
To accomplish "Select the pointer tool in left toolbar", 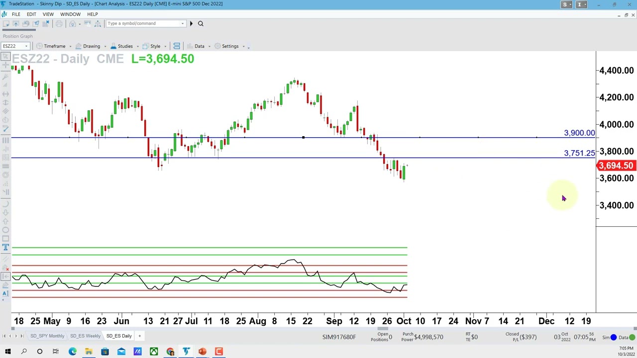I will [x=5, y=56].
